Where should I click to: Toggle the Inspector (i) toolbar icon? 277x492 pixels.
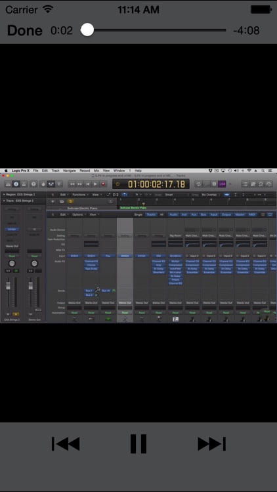[x=16, y=184]
